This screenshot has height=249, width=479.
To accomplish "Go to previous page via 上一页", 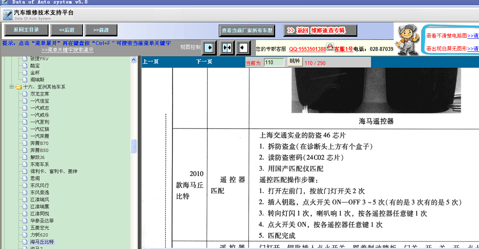I will point(150,62).
